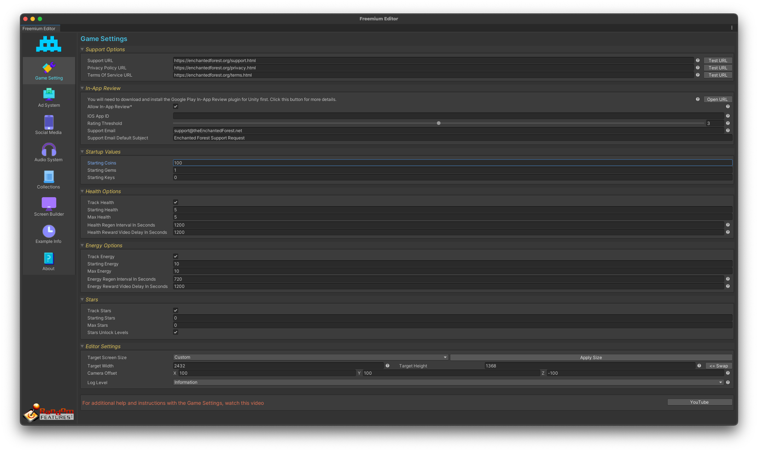
Task: Open the window options kebab menu
Action: pos(732,28)
